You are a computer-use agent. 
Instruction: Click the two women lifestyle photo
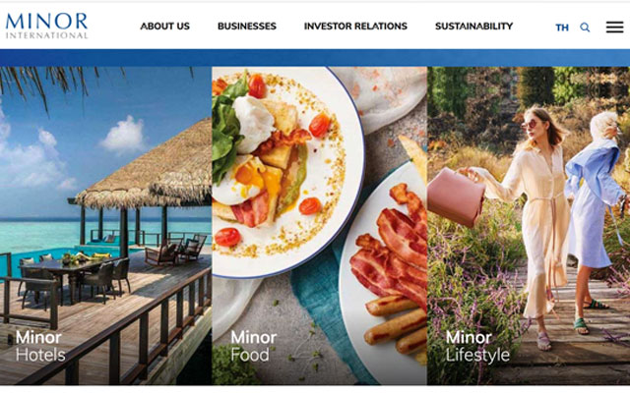click(529, 225)
